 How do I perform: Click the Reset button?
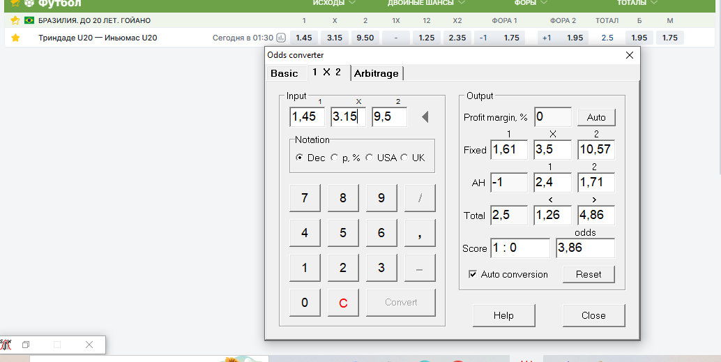pyautogui.click(x=588, y=274)
